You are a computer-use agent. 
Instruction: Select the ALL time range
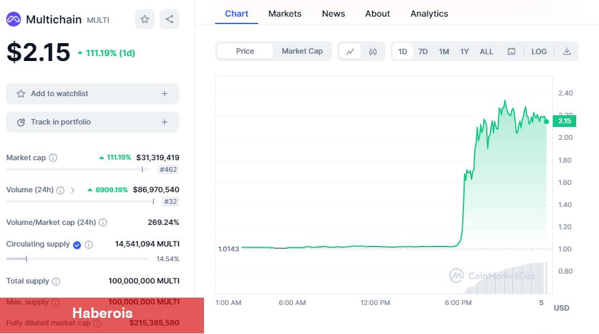coord(486,52)
